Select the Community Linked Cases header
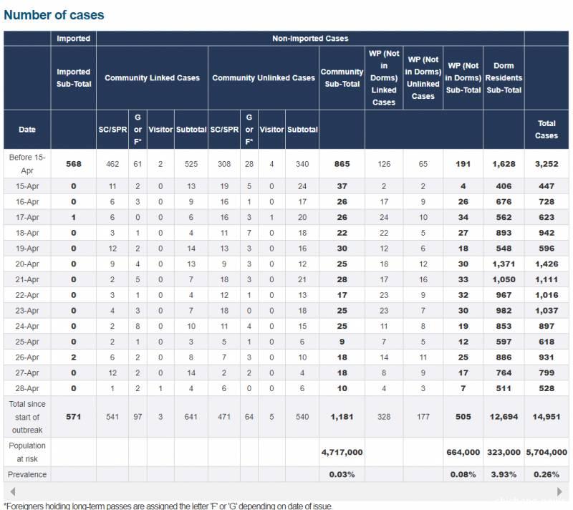 [x=152, y=78]
